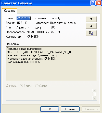The height and width of the screenshot is (113, 102).
Task: Select the Событие tab
Action: 10,11
